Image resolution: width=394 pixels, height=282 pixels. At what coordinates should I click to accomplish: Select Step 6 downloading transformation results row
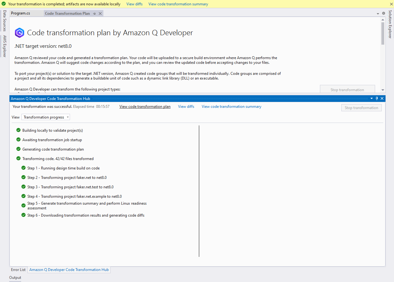(x=86, y=215)
